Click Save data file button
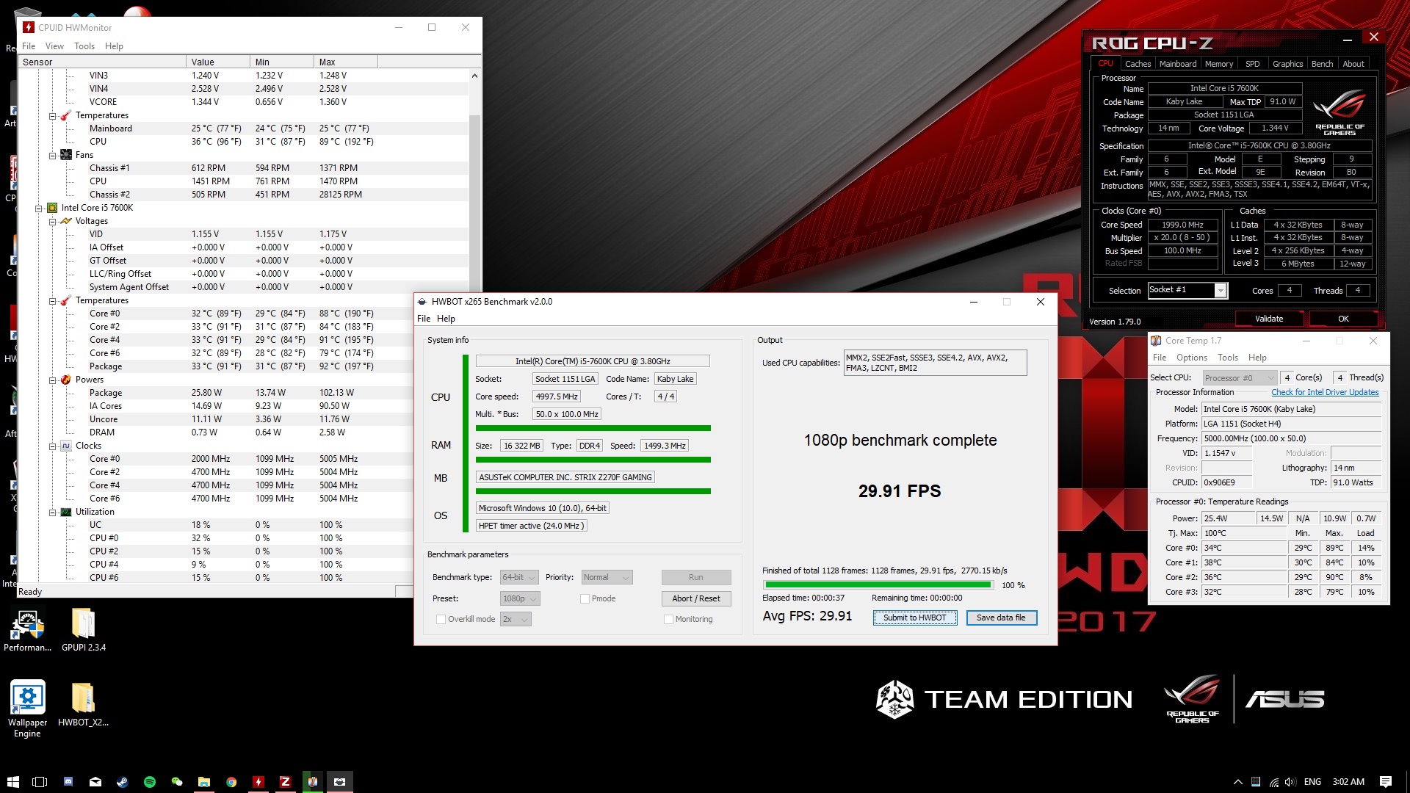 click(x=1001, y=618)
